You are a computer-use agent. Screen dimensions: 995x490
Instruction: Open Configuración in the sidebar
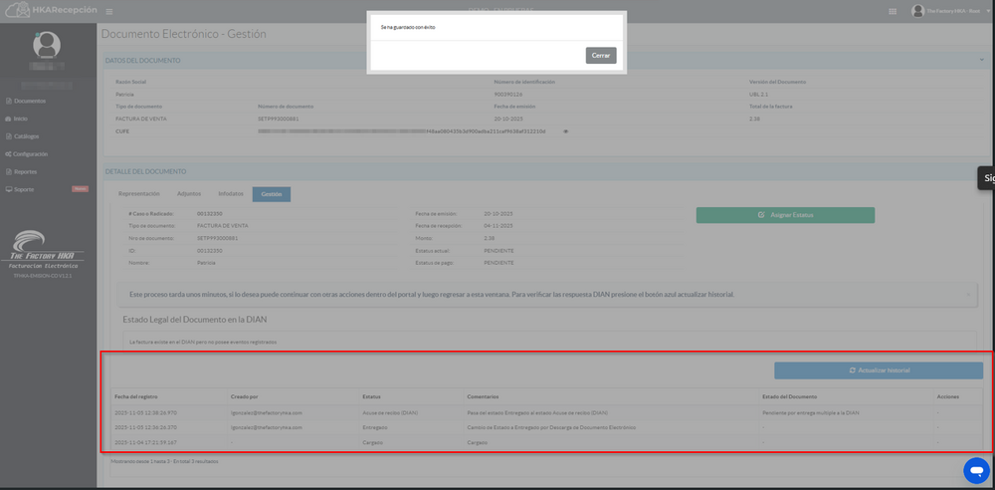(30, 154)
